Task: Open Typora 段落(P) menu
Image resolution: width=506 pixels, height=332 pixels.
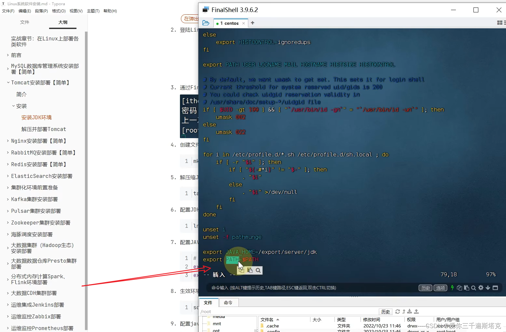Action: click(x=41, y=11)
